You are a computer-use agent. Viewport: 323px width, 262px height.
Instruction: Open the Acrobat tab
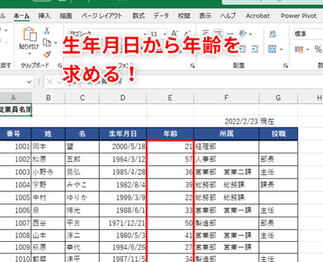[258, 16]
